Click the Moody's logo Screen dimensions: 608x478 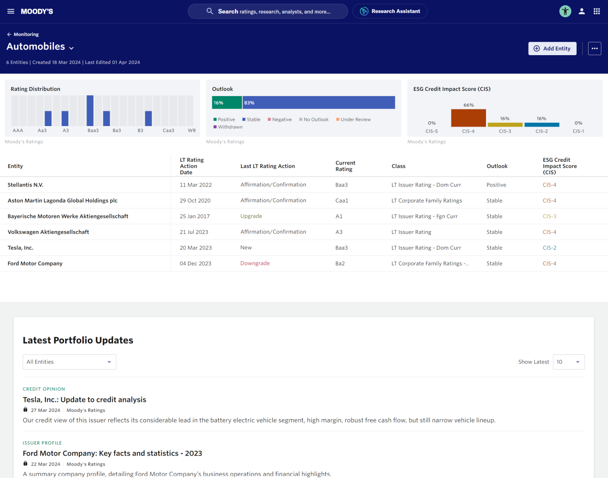(x=37, y=11)
